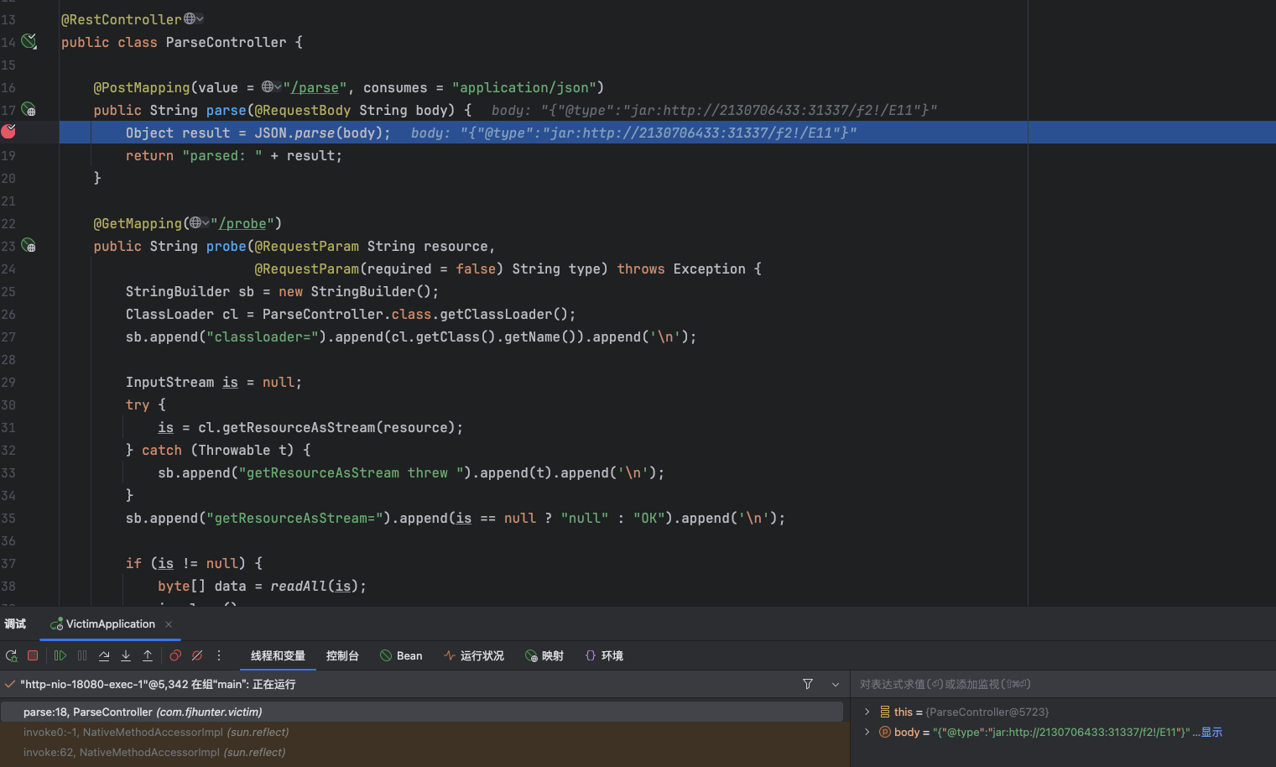1276x767 pixels.
Task: Open the 映射 mappings tab
Action: point(544,655)
